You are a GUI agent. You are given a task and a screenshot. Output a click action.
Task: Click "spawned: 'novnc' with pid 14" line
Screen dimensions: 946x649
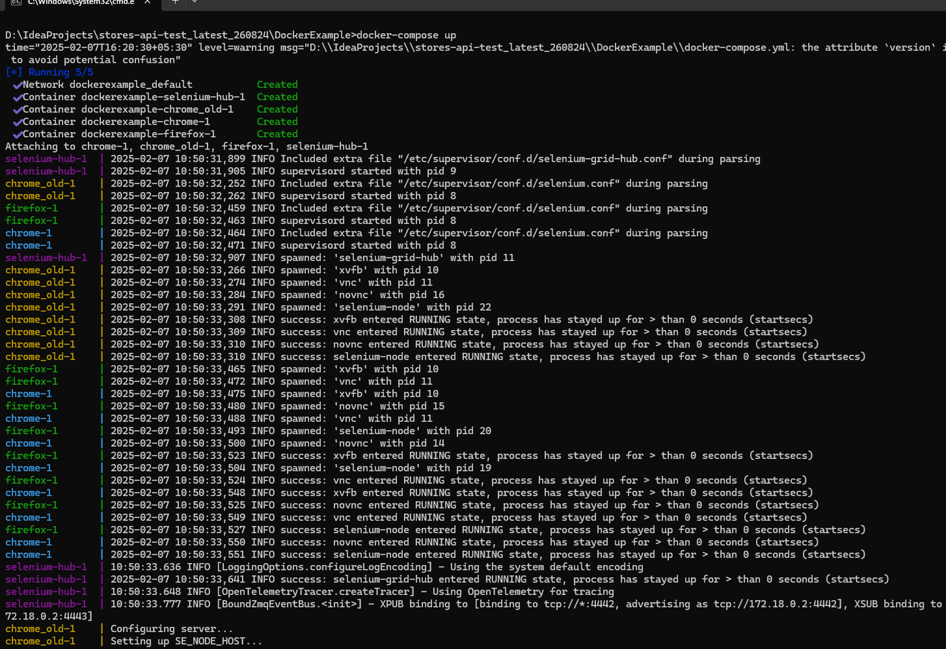[x=363, y=443]
